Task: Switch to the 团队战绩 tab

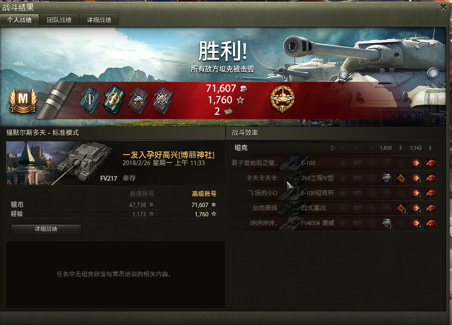Action: [x=59, y=20]
